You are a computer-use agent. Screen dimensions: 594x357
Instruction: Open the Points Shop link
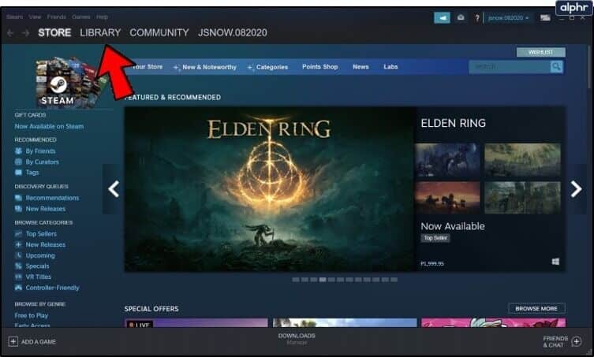pyautogui.click(x=319, y=67)
